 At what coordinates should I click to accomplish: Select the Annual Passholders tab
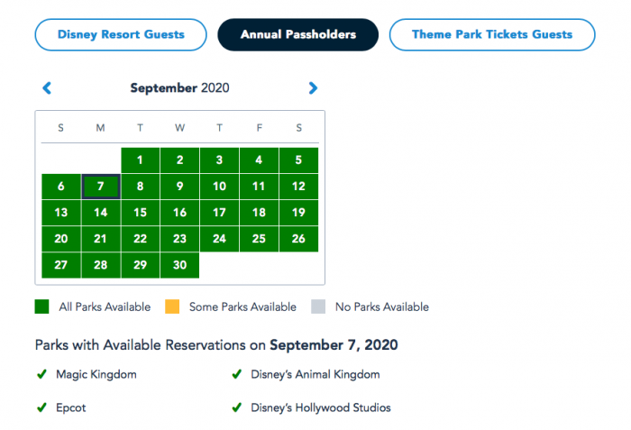[297, 35]
